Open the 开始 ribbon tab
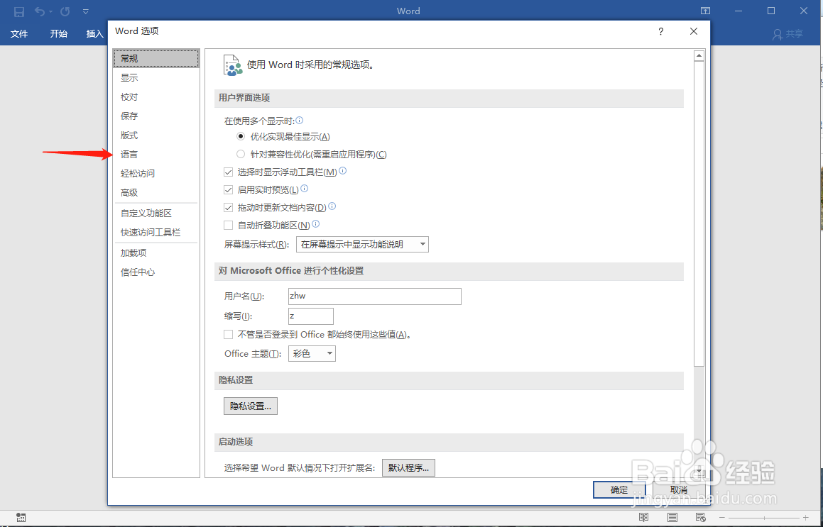Viewport: 823px width, 527px height. pyautogui.click(x=59, y=34)
